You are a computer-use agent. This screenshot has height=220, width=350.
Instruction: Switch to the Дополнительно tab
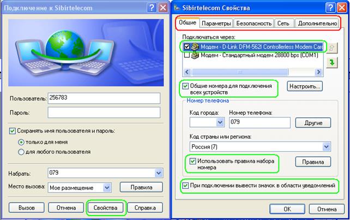[317, 23]
